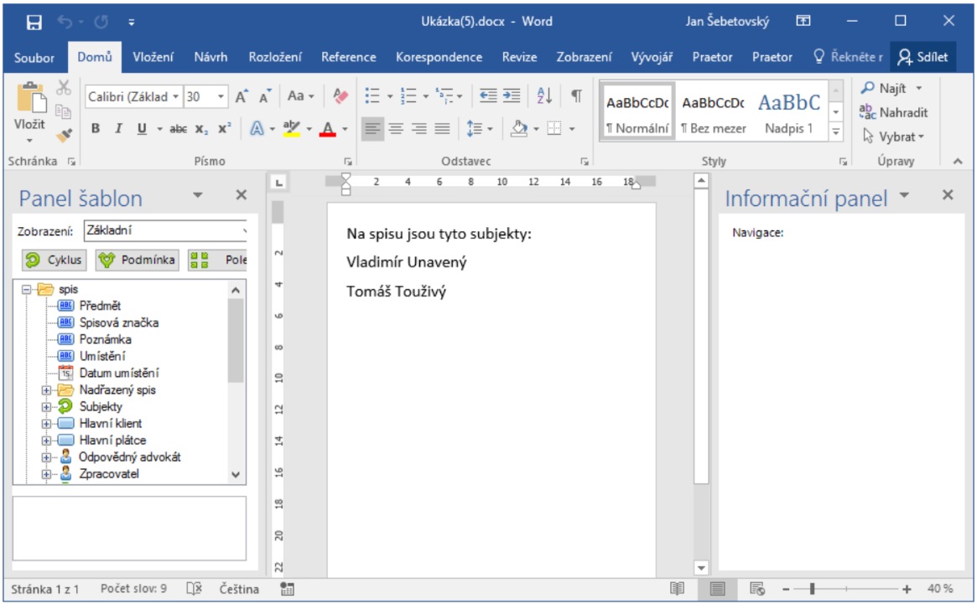Open the Vložení ribbon tab
The width and height of the screenshot is (977, 604).
(x=153, y=57)
